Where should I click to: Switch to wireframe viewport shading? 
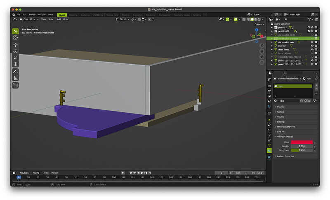click(249, 19)
